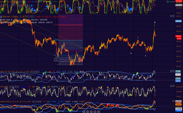Screen dimensions: 183x113
Task: Click the 03:46 bar countdown label
Action: [179, 39]
